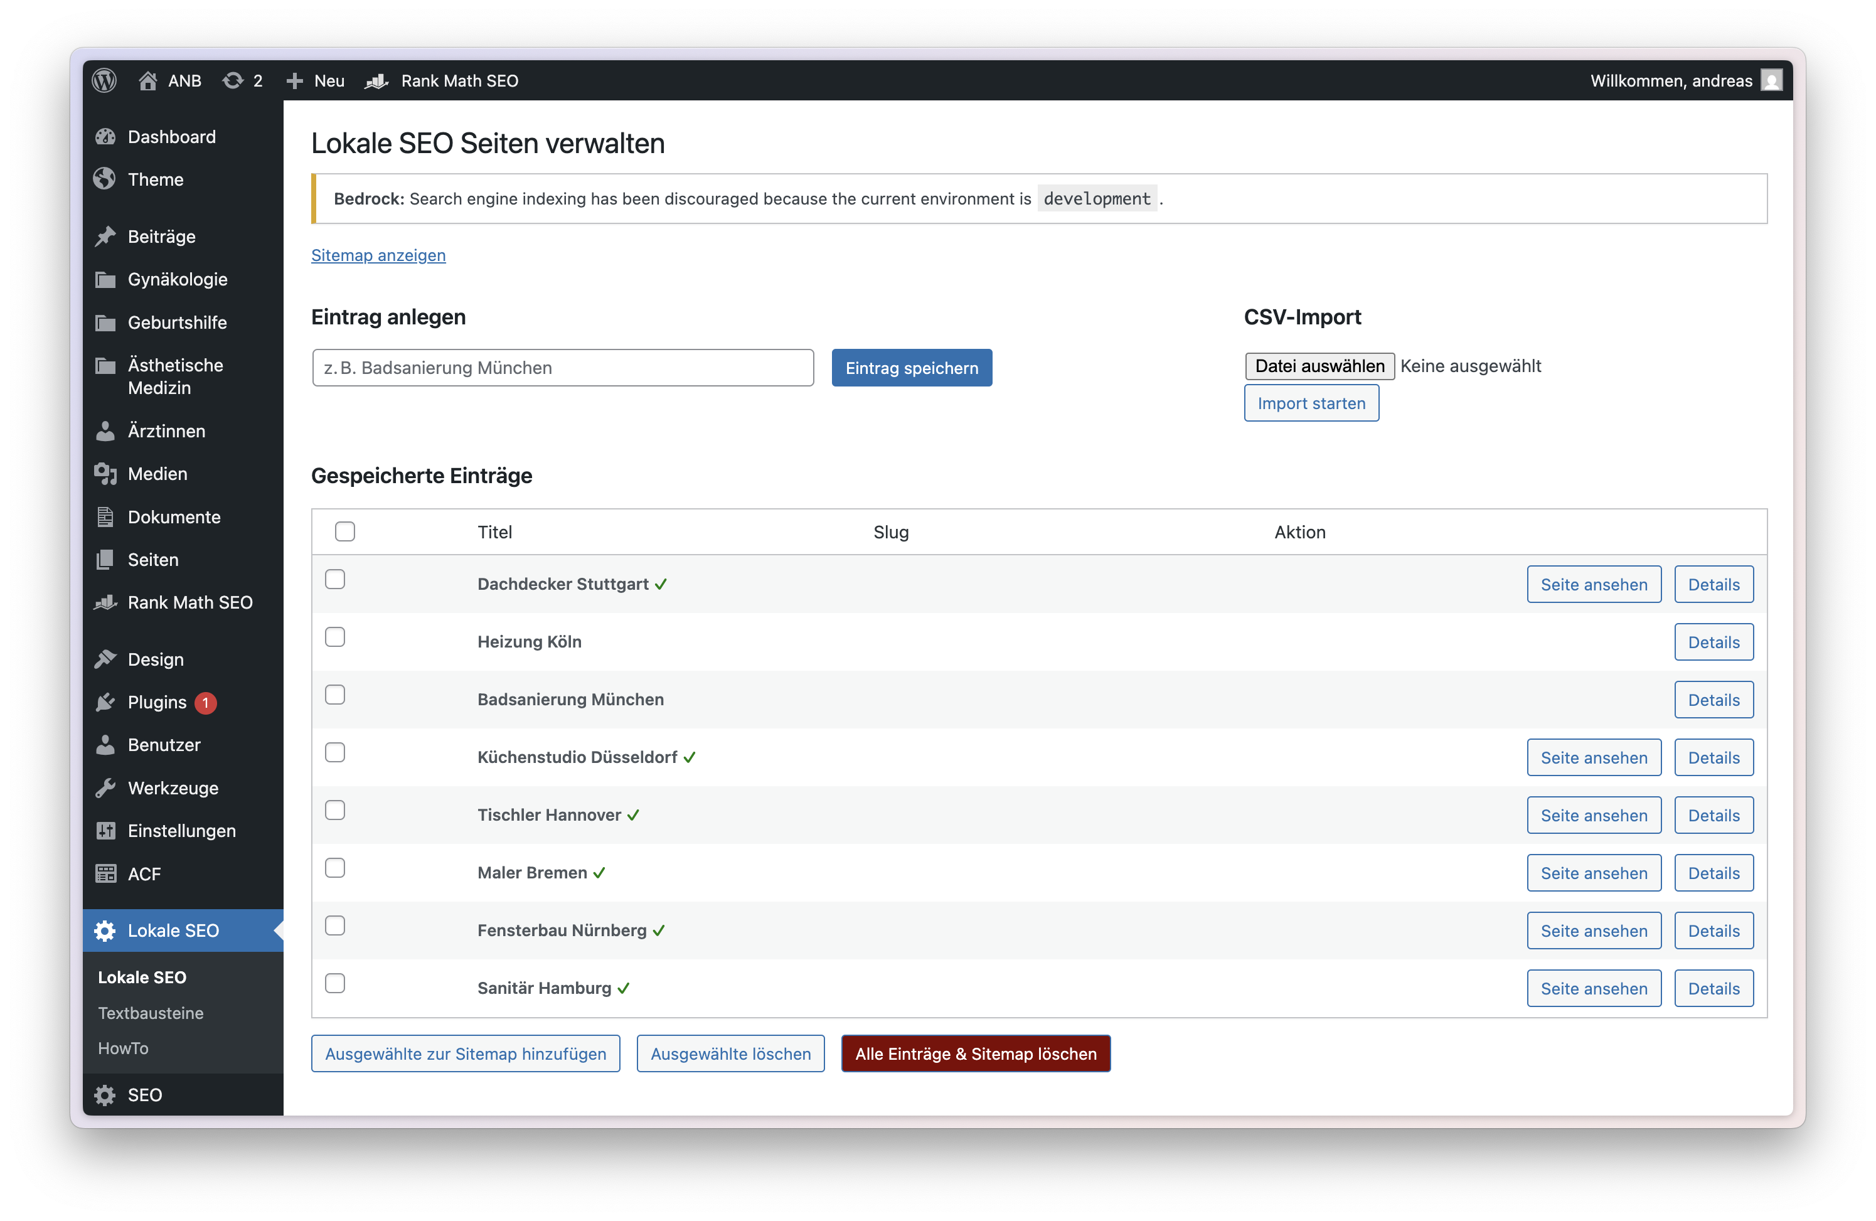The width and height of the screenshot is (1876, 1221).
Task: Click Alle Einträge & Sitemap löschen button
Action: (x=976, y=1054)
